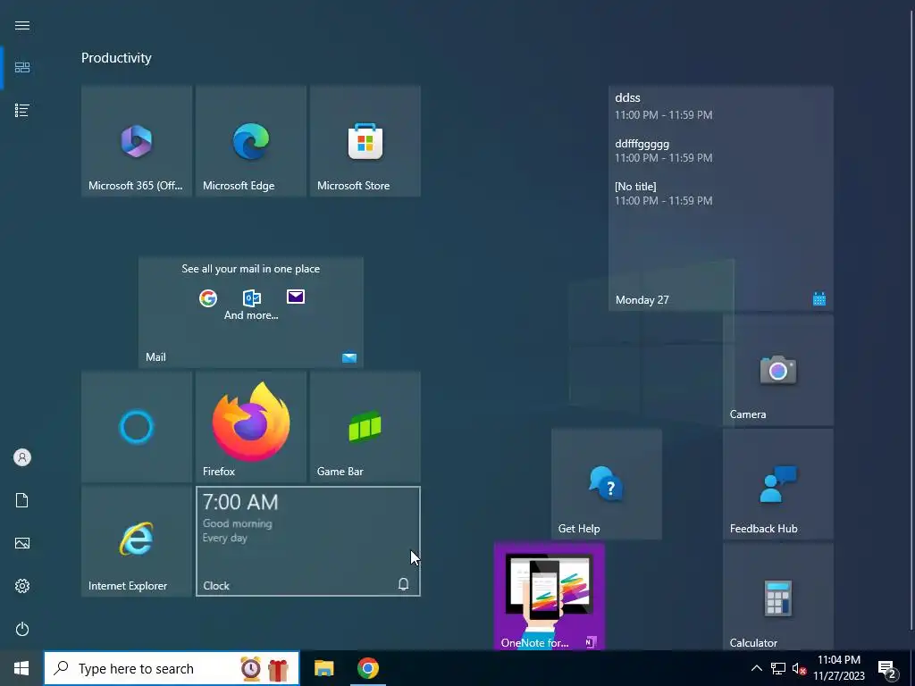Open the Cortana circle tile
The height and width of the screenshot is (686, 915).
137,427
